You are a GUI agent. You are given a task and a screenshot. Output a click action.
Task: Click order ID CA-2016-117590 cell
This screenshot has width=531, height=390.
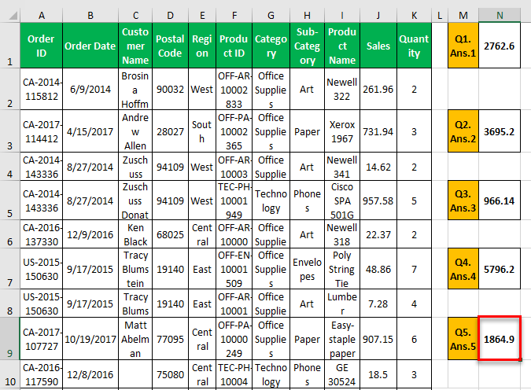tap(42, 374)
